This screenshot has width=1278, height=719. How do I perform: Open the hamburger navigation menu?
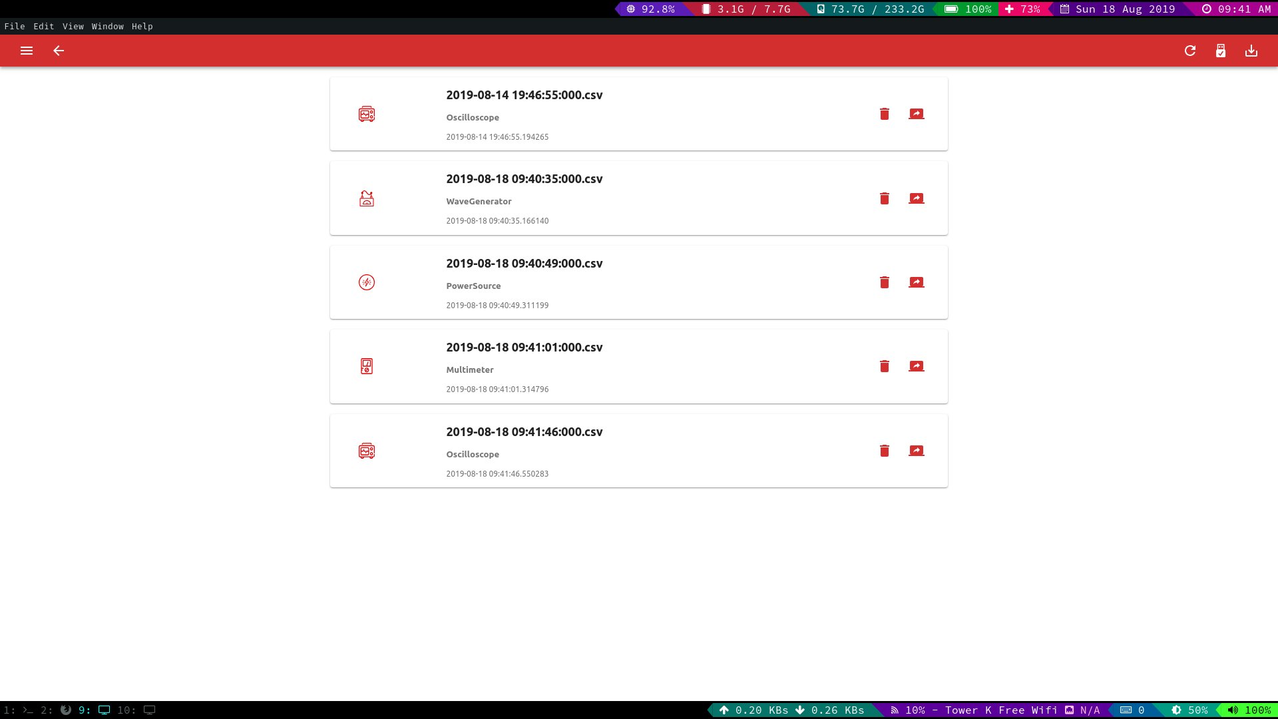[x=27, y=51]
